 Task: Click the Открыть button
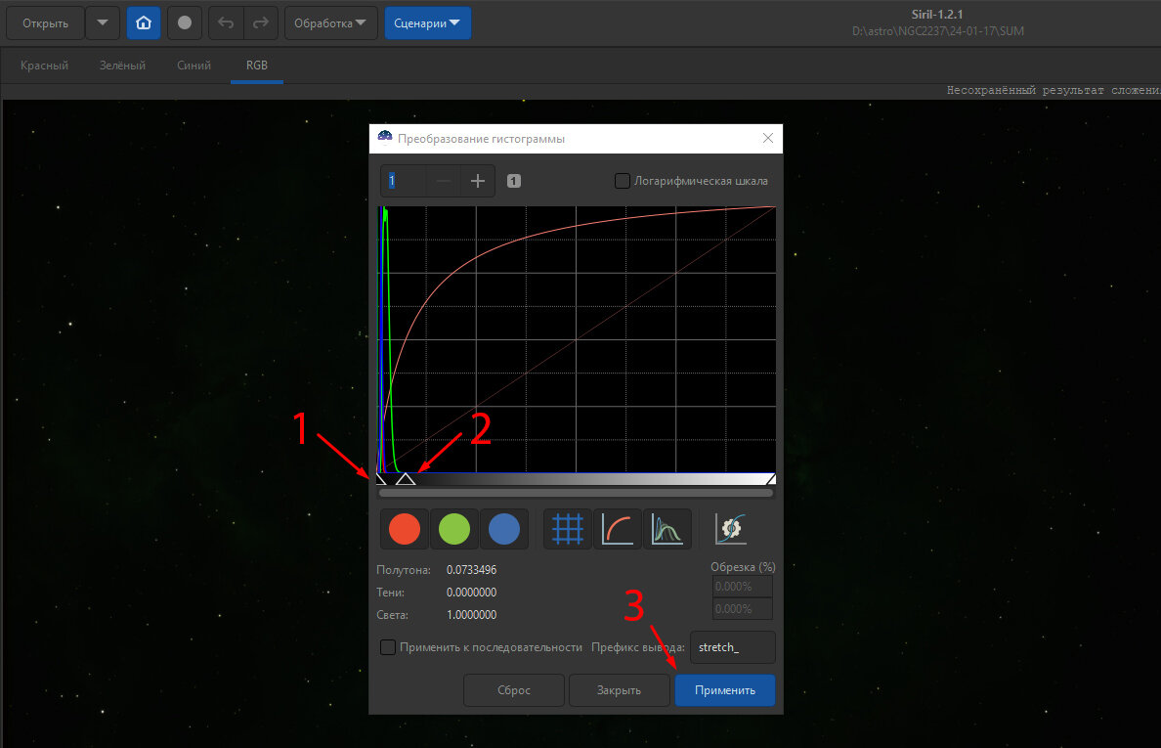[x=45, y=22]
